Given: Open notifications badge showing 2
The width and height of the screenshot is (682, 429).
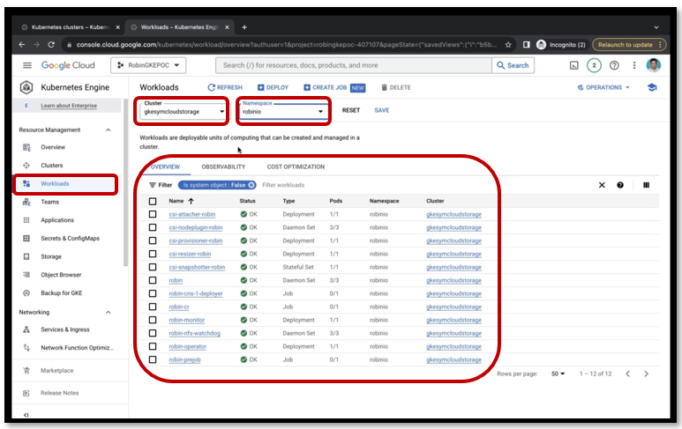Looking at the screenshot, I should pyautogui.click(x=594, y=65).
